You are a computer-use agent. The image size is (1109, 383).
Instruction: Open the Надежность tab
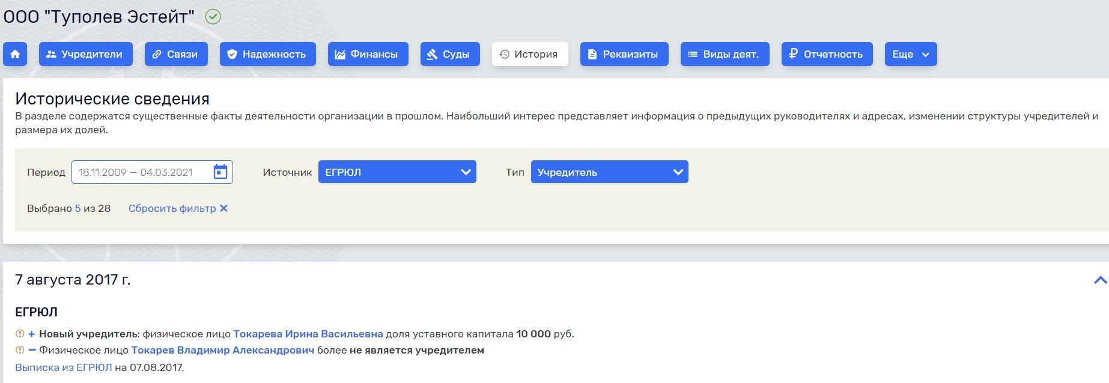click(268, 54)
